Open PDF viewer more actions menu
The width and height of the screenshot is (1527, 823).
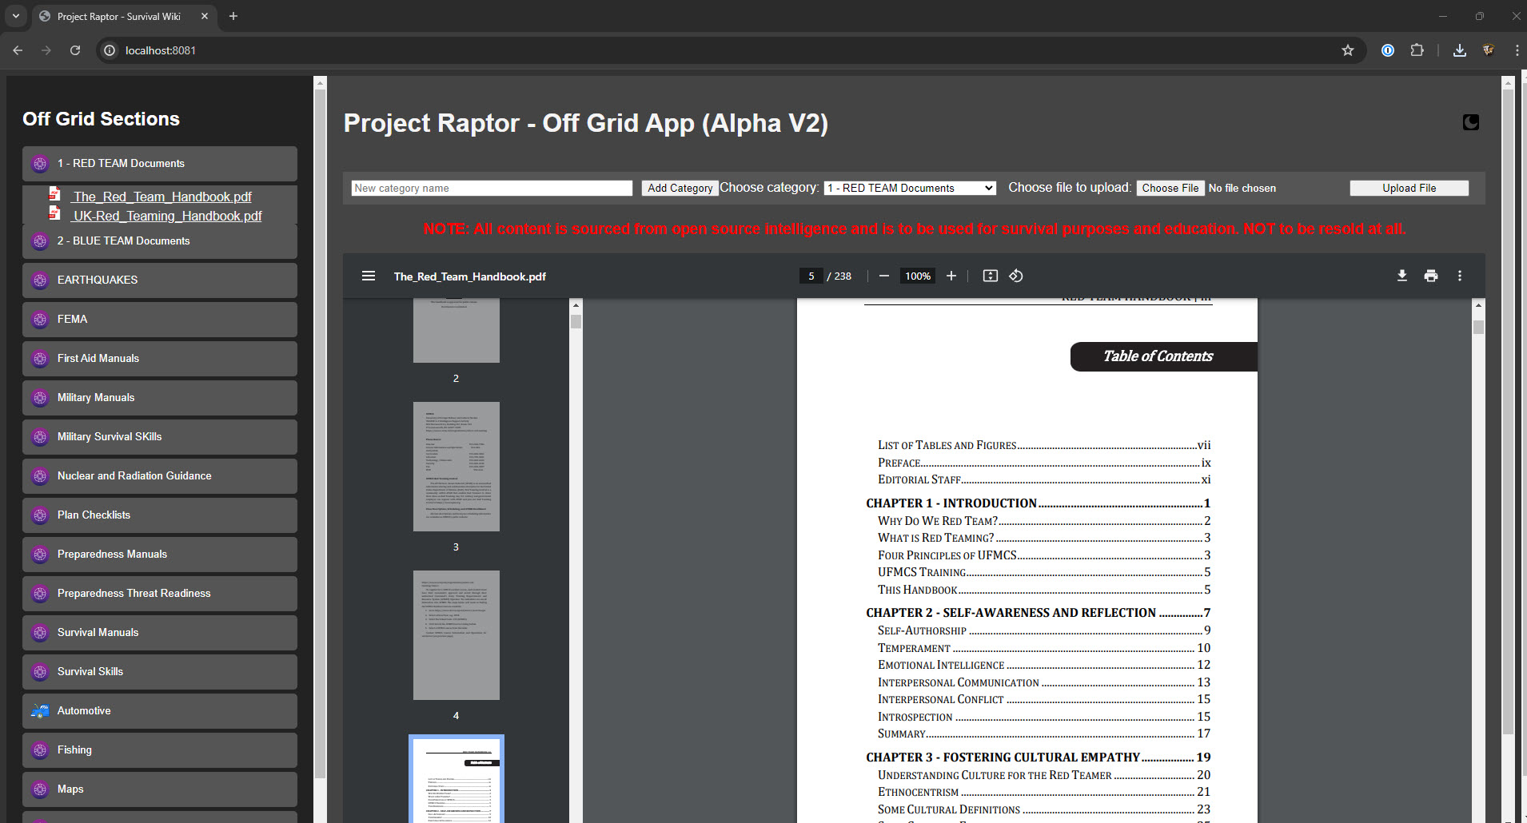pos(1460,276)
